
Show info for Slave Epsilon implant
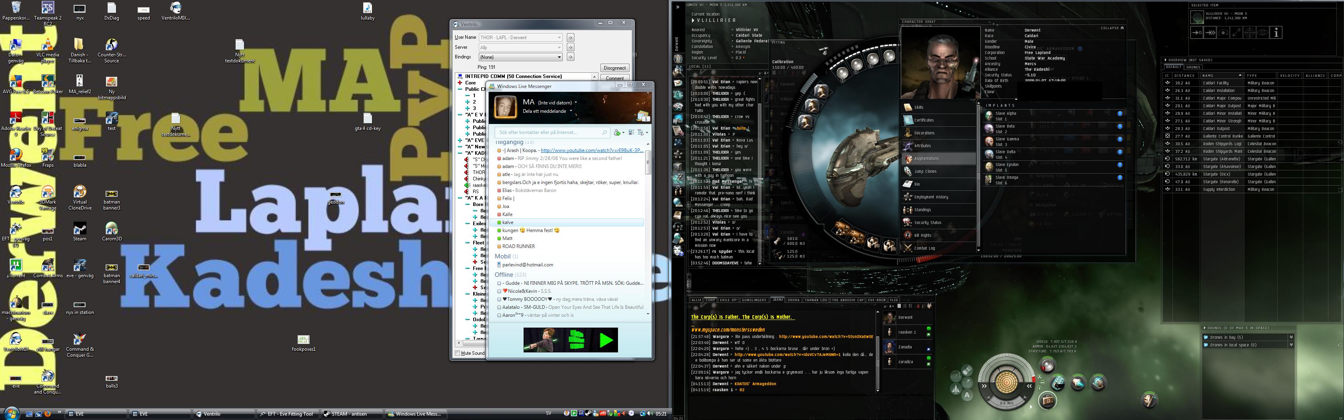coord(1120,165)
